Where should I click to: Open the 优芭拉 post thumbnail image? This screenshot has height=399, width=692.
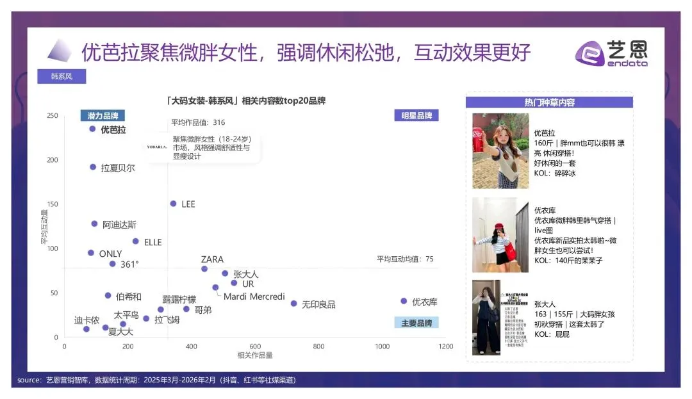pos(500,151)
